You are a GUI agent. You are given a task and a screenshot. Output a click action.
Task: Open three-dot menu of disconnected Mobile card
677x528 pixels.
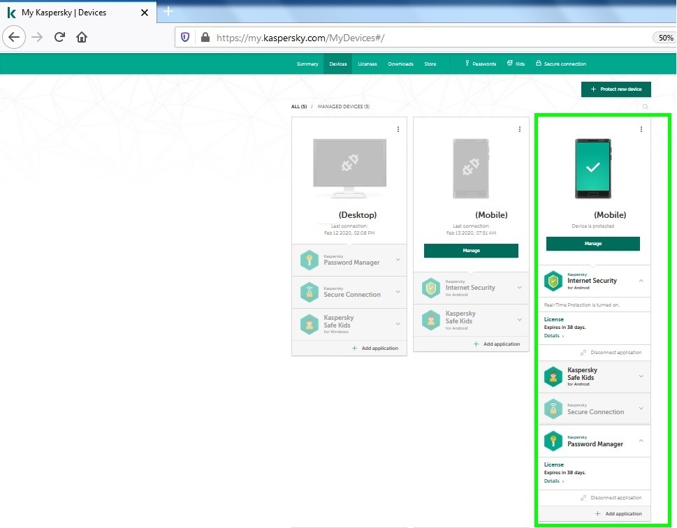tap(520, 129)
